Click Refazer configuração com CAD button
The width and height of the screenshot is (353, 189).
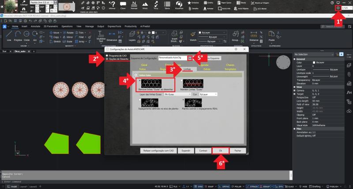158,150
